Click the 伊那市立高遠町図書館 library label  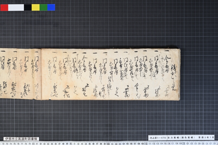pyautogui.click(x=21, y=139)
